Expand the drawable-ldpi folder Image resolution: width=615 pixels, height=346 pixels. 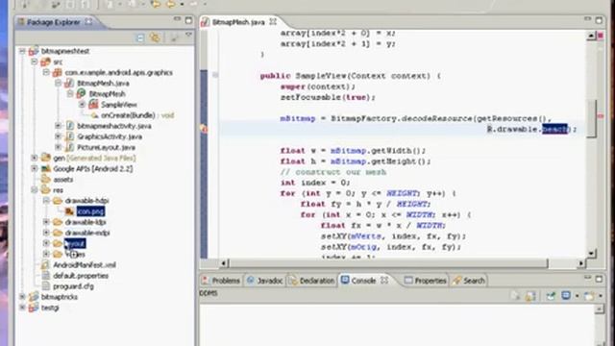pyautogui.click(x=46, y=222)
